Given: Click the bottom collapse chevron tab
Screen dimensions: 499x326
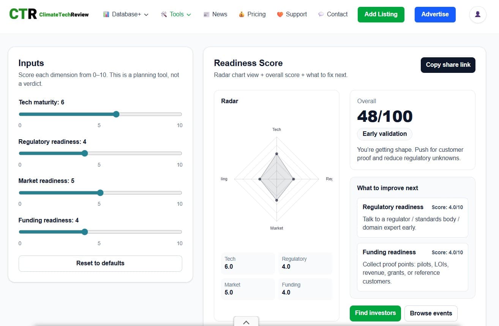Looking at the screenshot, I should tap(246, 322).
